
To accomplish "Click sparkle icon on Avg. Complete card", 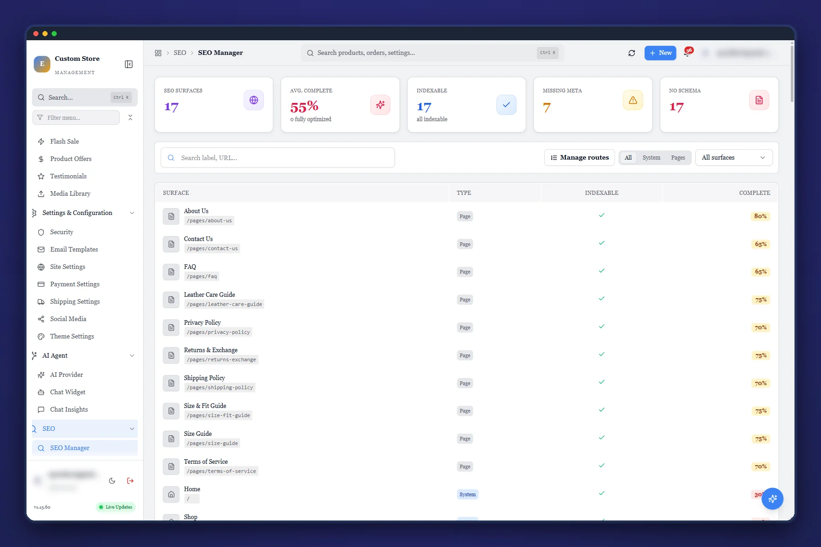I will point(380,105).
